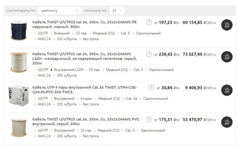Click 'Внешний' attribute of black cable
Viewport: 238px width, 147px height.
click(62, 33)
